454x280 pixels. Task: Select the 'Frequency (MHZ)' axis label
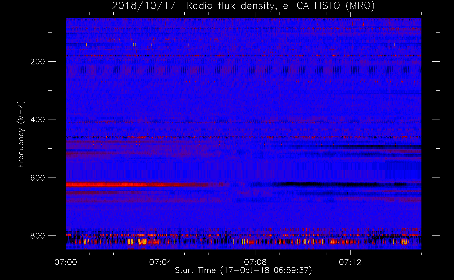pyautogui.click(x=21, y=134)
